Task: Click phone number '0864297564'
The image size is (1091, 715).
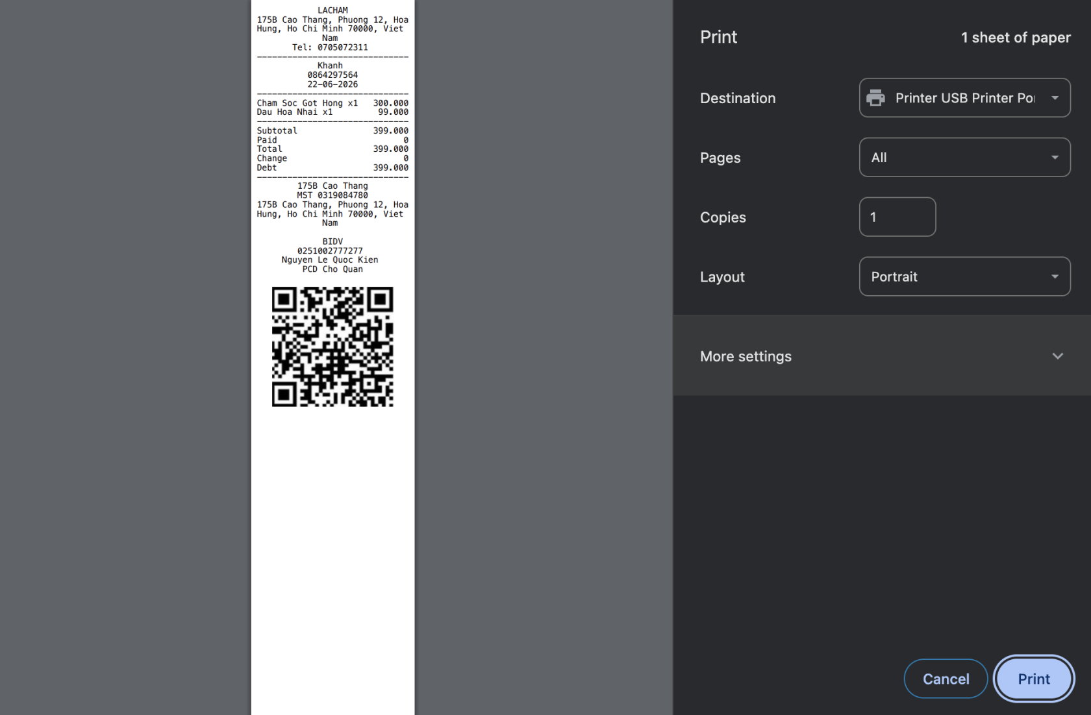Action: tap(332, 75)
